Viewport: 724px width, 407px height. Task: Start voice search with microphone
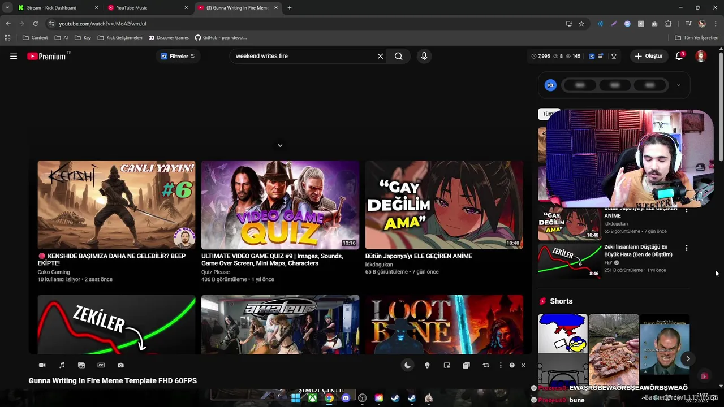pyautogui.click(x=424, y=56)
